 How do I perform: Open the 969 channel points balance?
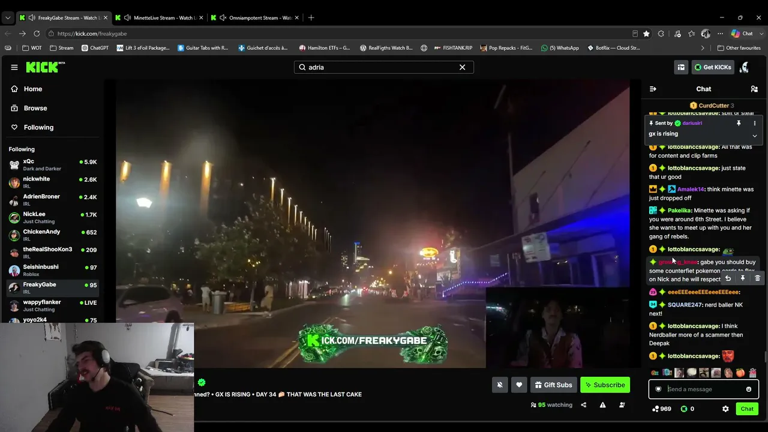point(662,409)
